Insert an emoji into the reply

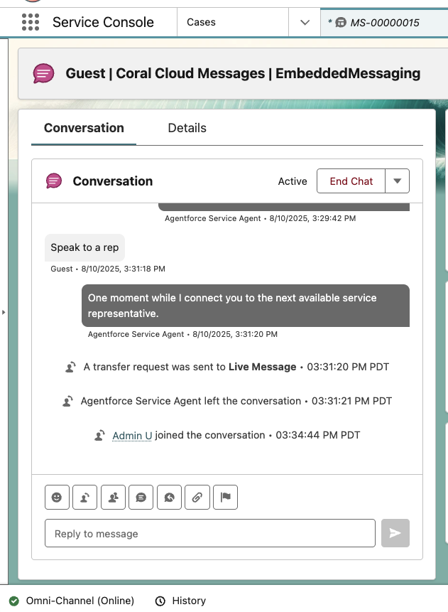pos(57,498)
